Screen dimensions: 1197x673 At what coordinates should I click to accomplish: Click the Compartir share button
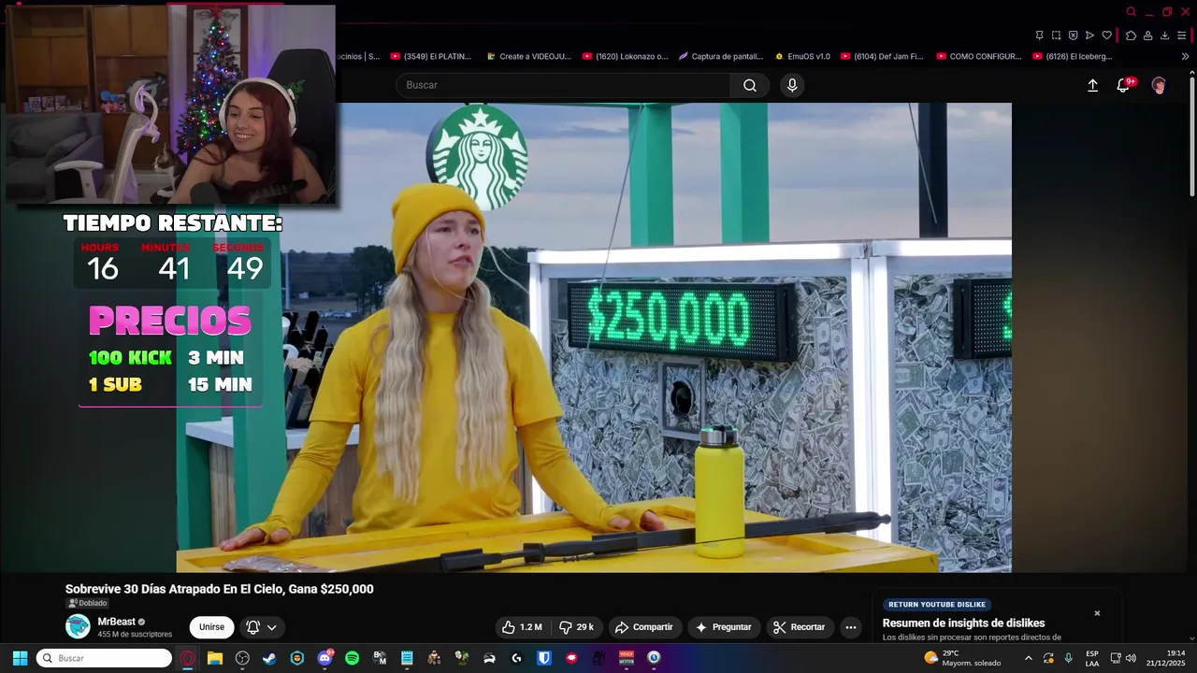(x=643, y=627)
